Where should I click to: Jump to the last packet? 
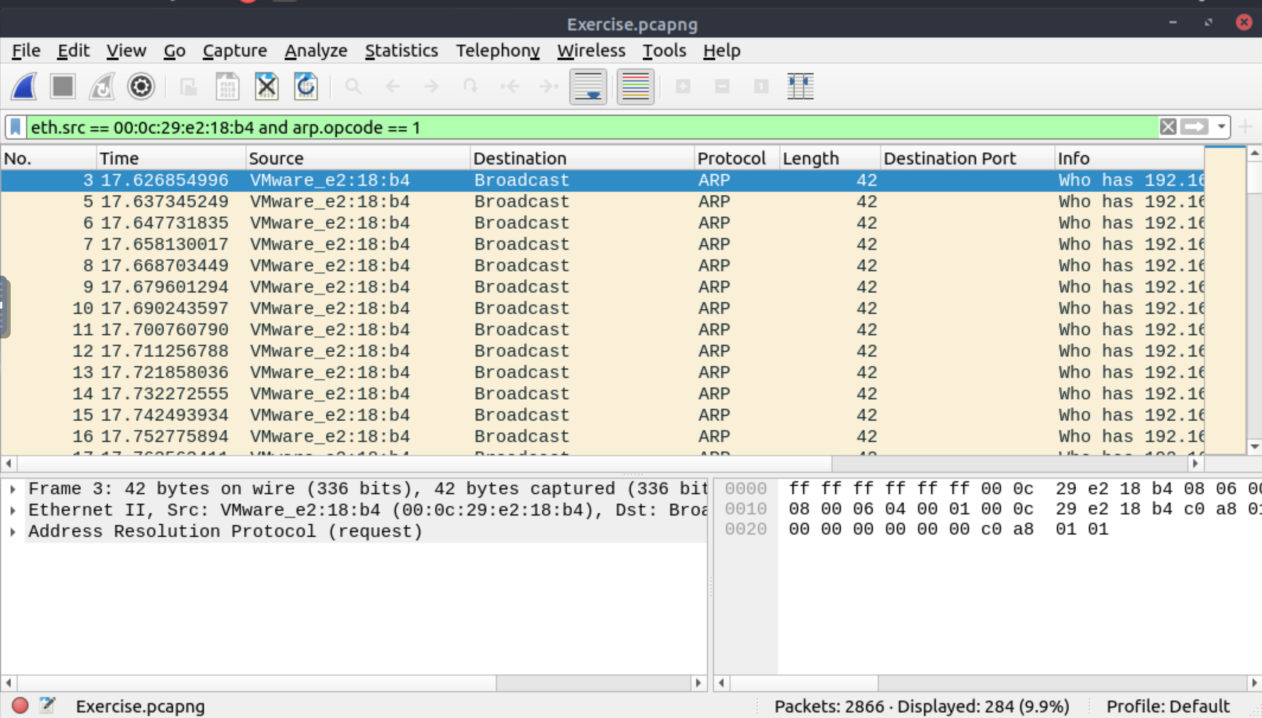[x=549, y=87]
